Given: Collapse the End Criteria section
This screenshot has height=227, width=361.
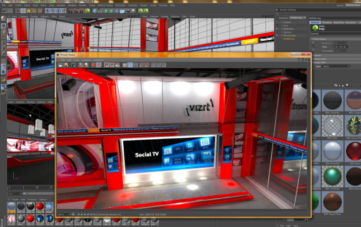Looking at the screenshot, I should pos(313,39).
